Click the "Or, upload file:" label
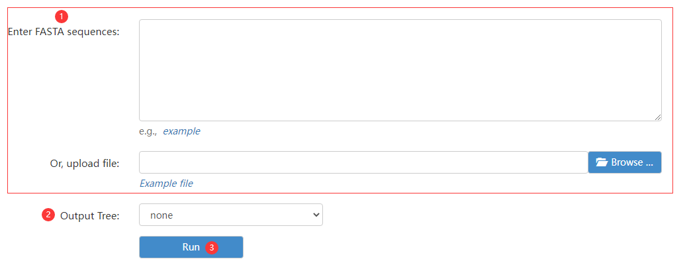This screenshot has height=273, width=689. coord(85,164)
